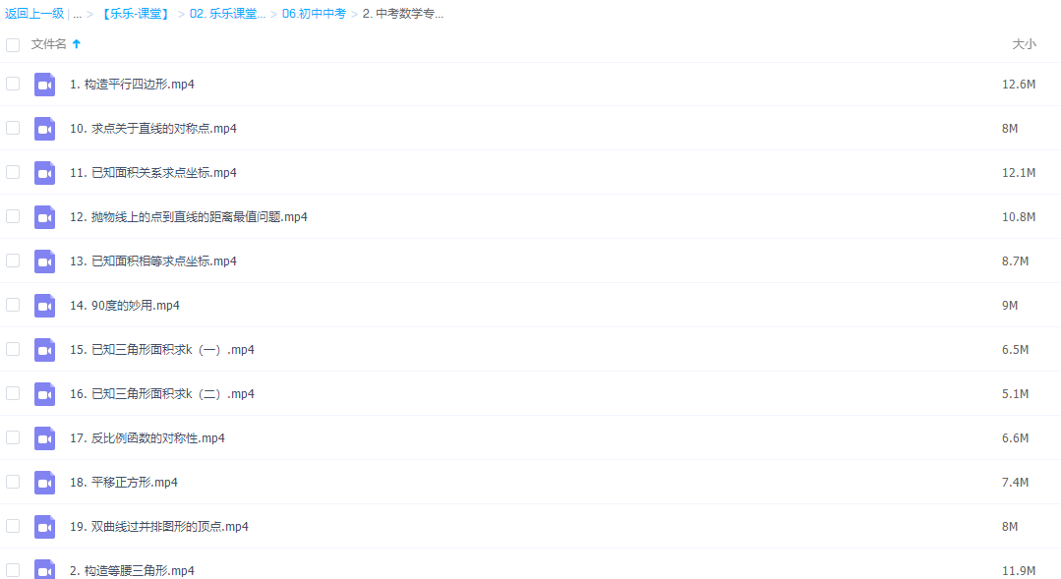The height and width of the screenshot is (579, 1061).
Task: Sort files by 大小 column header
Action: tap(1024, 44)
